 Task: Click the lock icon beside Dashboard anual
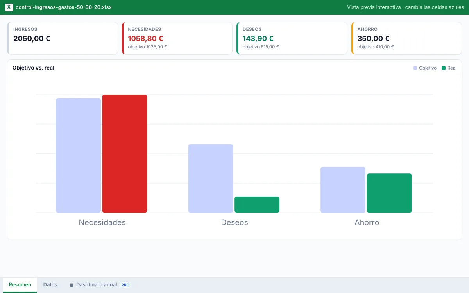tap(72, 285)
